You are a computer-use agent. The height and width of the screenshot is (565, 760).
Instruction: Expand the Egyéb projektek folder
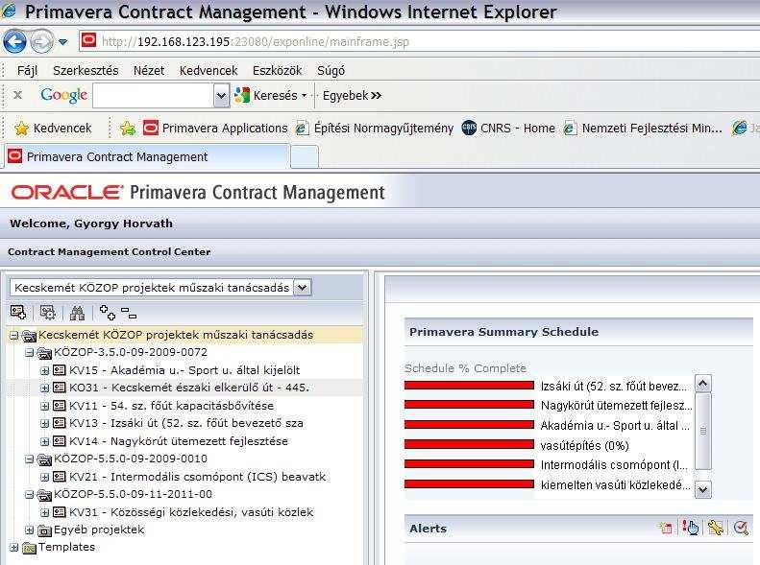click(29, 530)
